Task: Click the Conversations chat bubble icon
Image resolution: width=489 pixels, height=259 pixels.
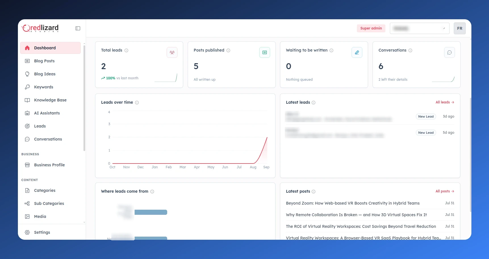Action: [x=450, y=52]
